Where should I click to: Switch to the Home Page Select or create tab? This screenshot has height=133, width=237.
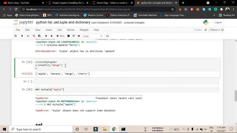tap(112, 3)
